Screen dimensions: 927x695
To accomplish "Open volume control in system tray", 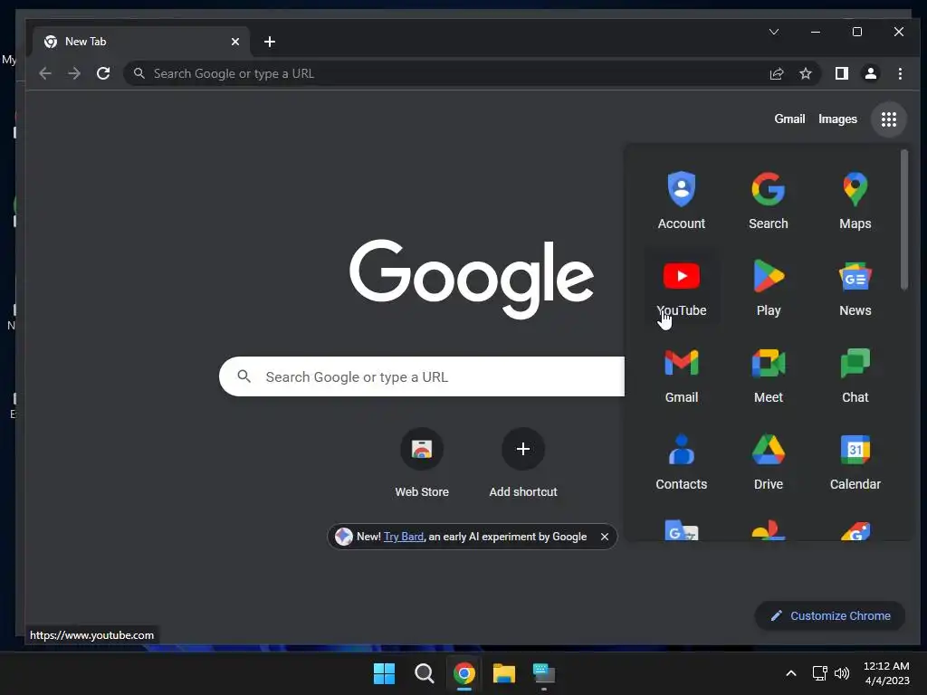I will point(842,673).
